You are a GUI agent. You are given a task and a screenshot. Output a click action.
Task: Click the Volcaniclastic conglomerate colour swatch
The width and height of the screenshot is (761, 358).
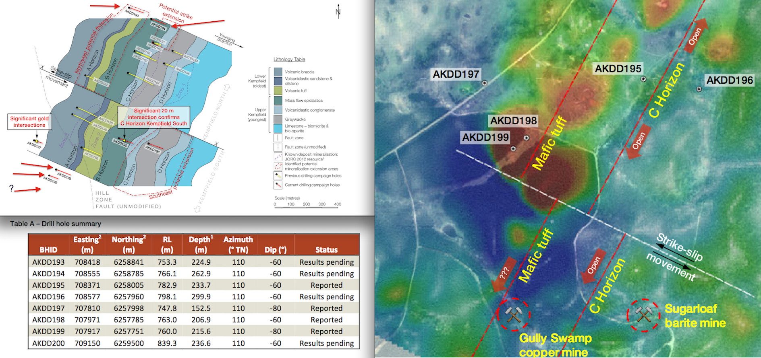click(278, 110)
